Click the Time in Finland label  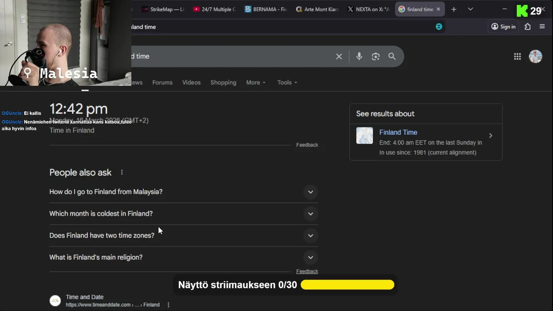(x=72, y=130)
